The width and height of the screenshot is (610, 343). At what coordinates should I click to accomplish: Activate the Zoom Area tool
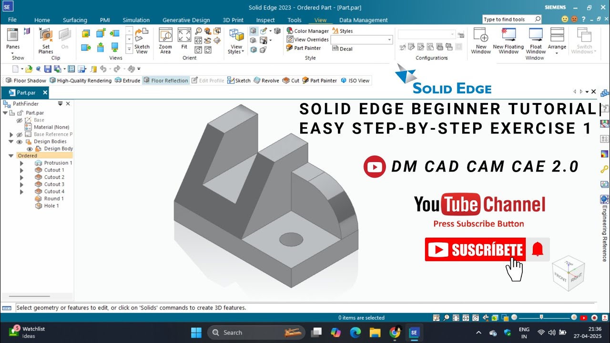pyautogui.click(x=165, y=41)
